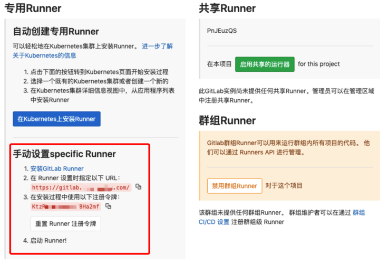The image size is (388, 264).
Task: Click 手动设置specific Runner heading
Action: pos(64,154)
